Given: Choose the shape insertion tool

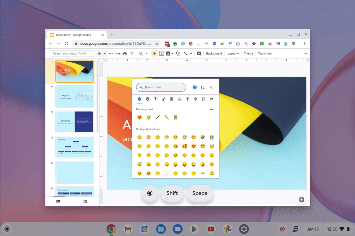Looking at the screenshot, I should pos(178,53).
